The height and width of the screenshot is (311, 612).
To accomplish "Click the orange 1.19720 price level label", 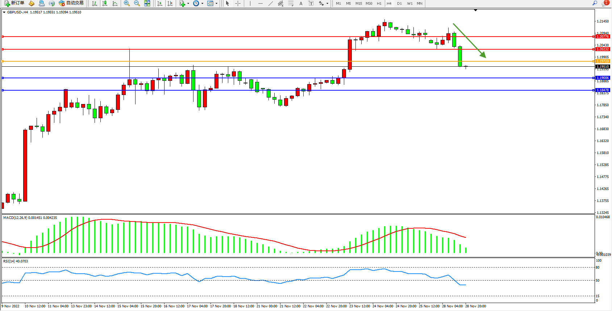I will 603,61.
